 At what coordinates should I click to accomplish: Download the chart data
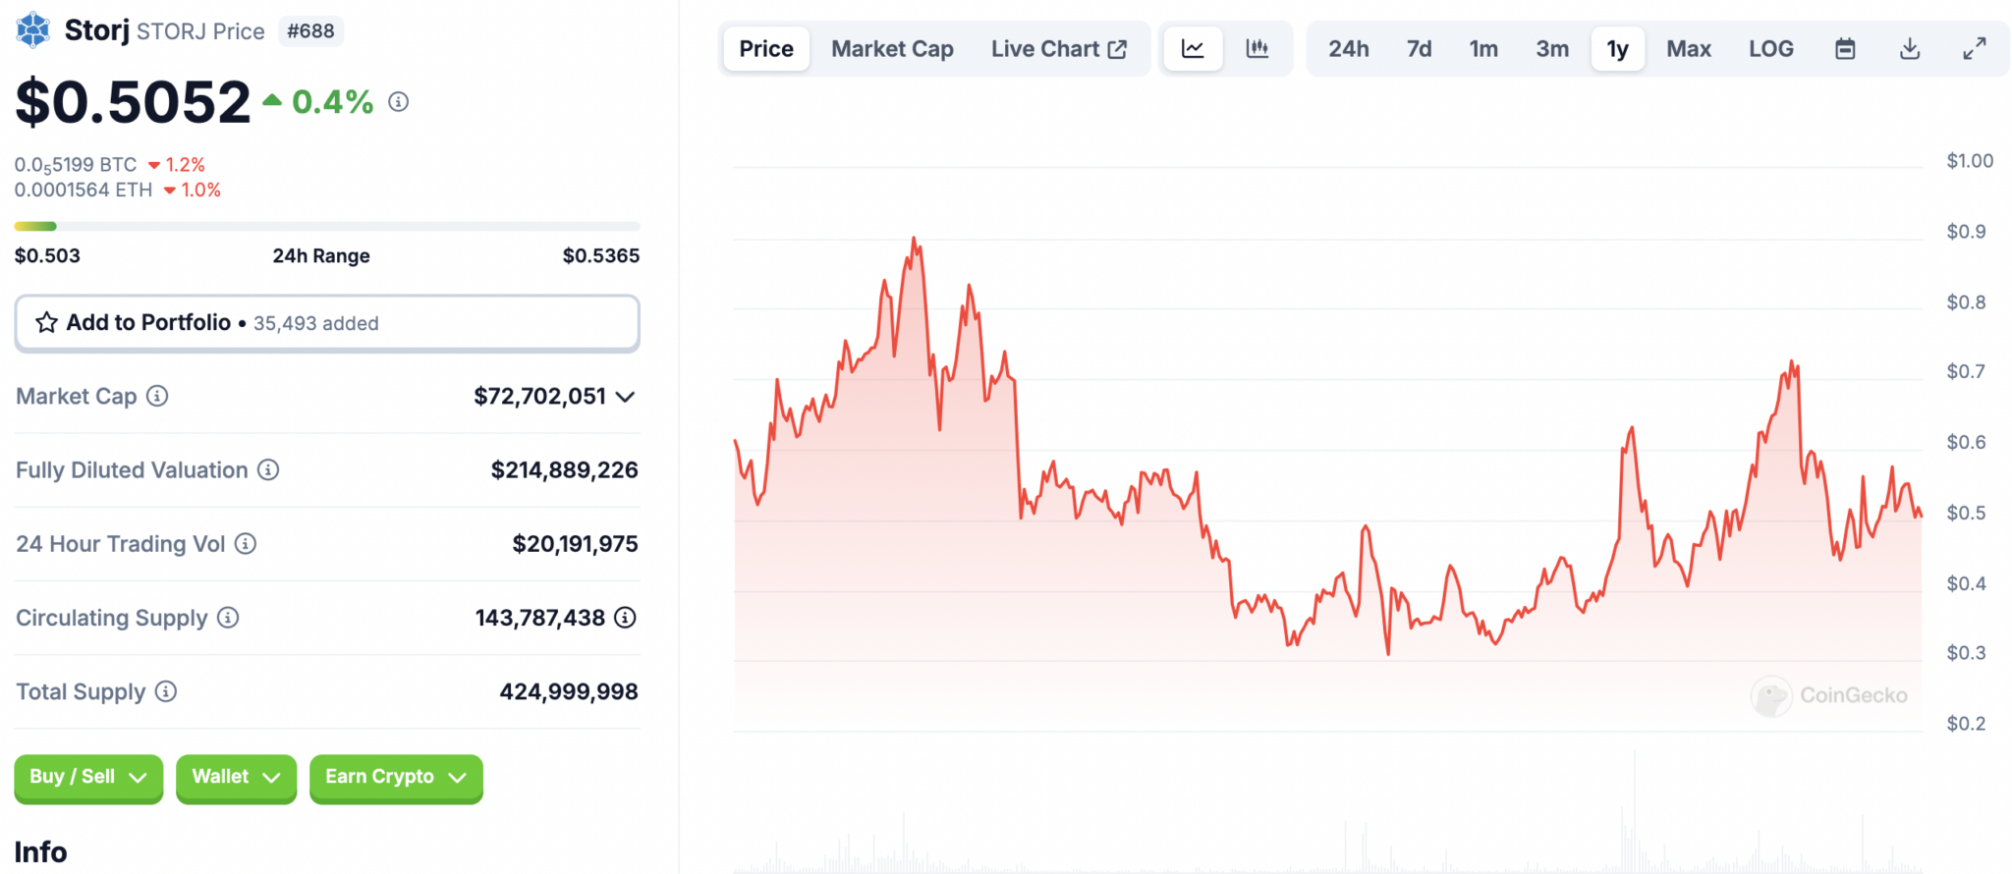(x=1909, y=47)
